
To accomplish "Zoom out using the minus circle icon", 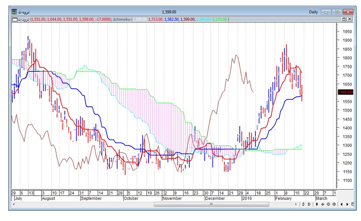I will (328, 204).
